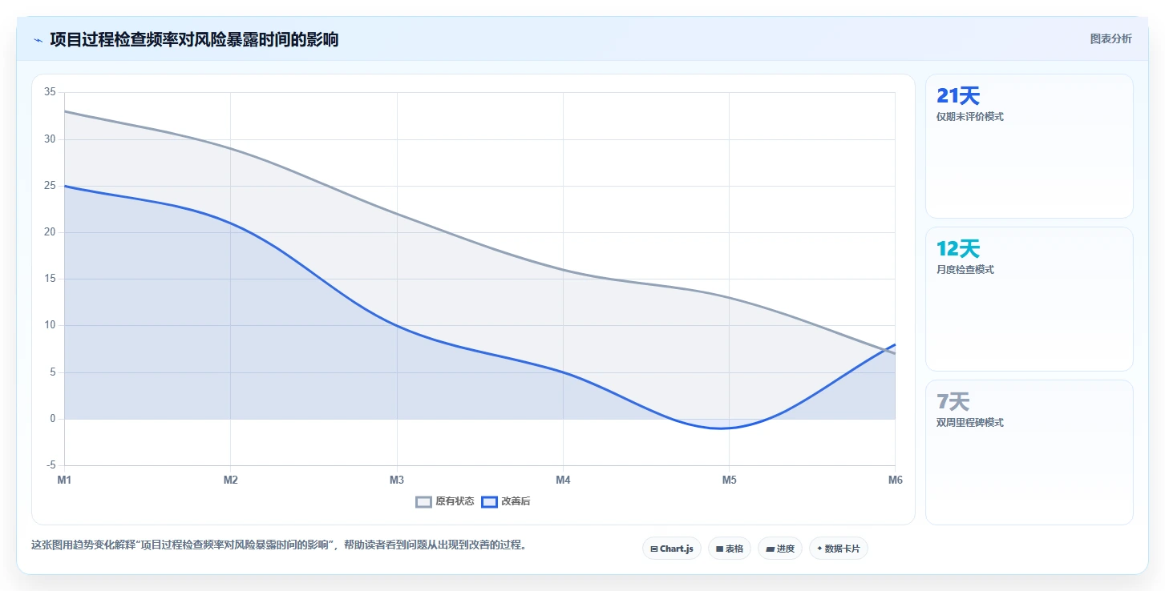The height and width of the screenshot is (591, 1165).
Task: Click the 7天 data card value
Action: tap(953, 402)
